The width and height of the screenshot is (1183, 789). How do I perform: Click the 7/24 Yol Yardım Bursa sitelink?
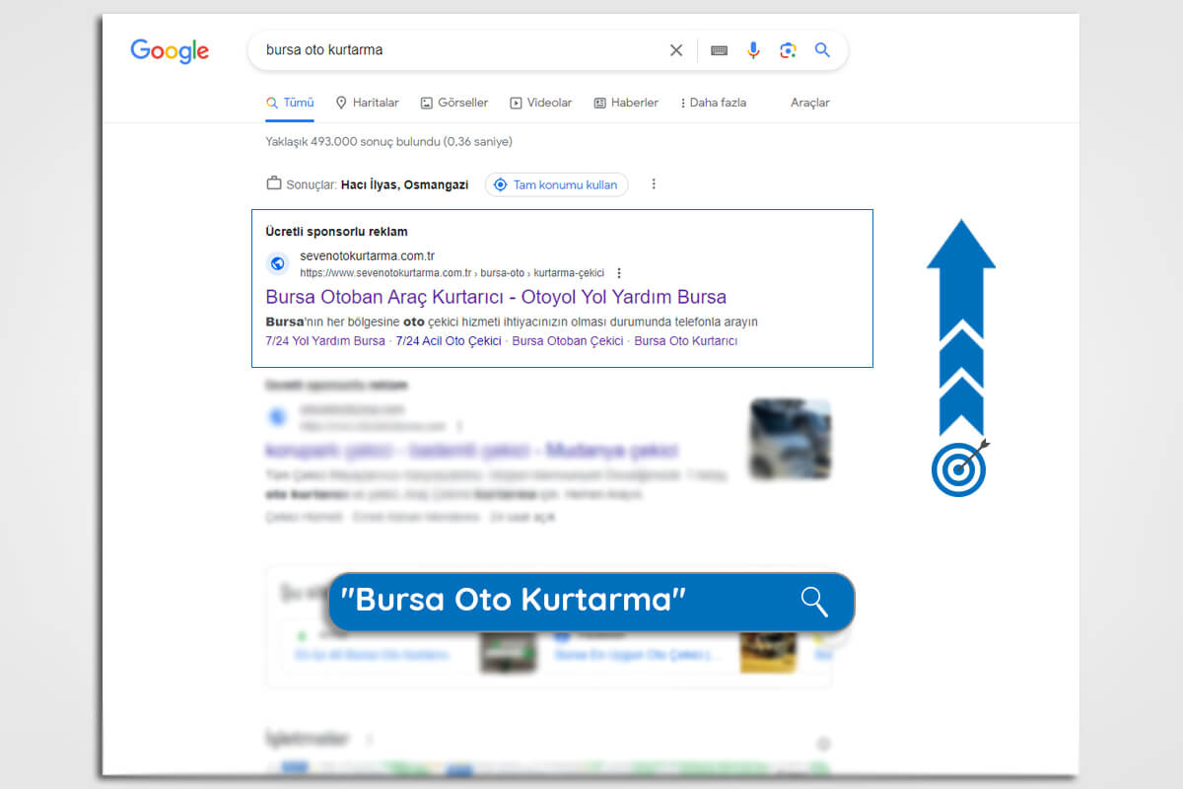(325, 341)
